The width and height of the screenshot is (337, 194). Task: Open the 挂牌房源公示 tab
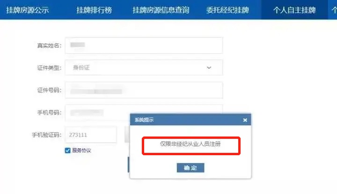coord(28,10)
